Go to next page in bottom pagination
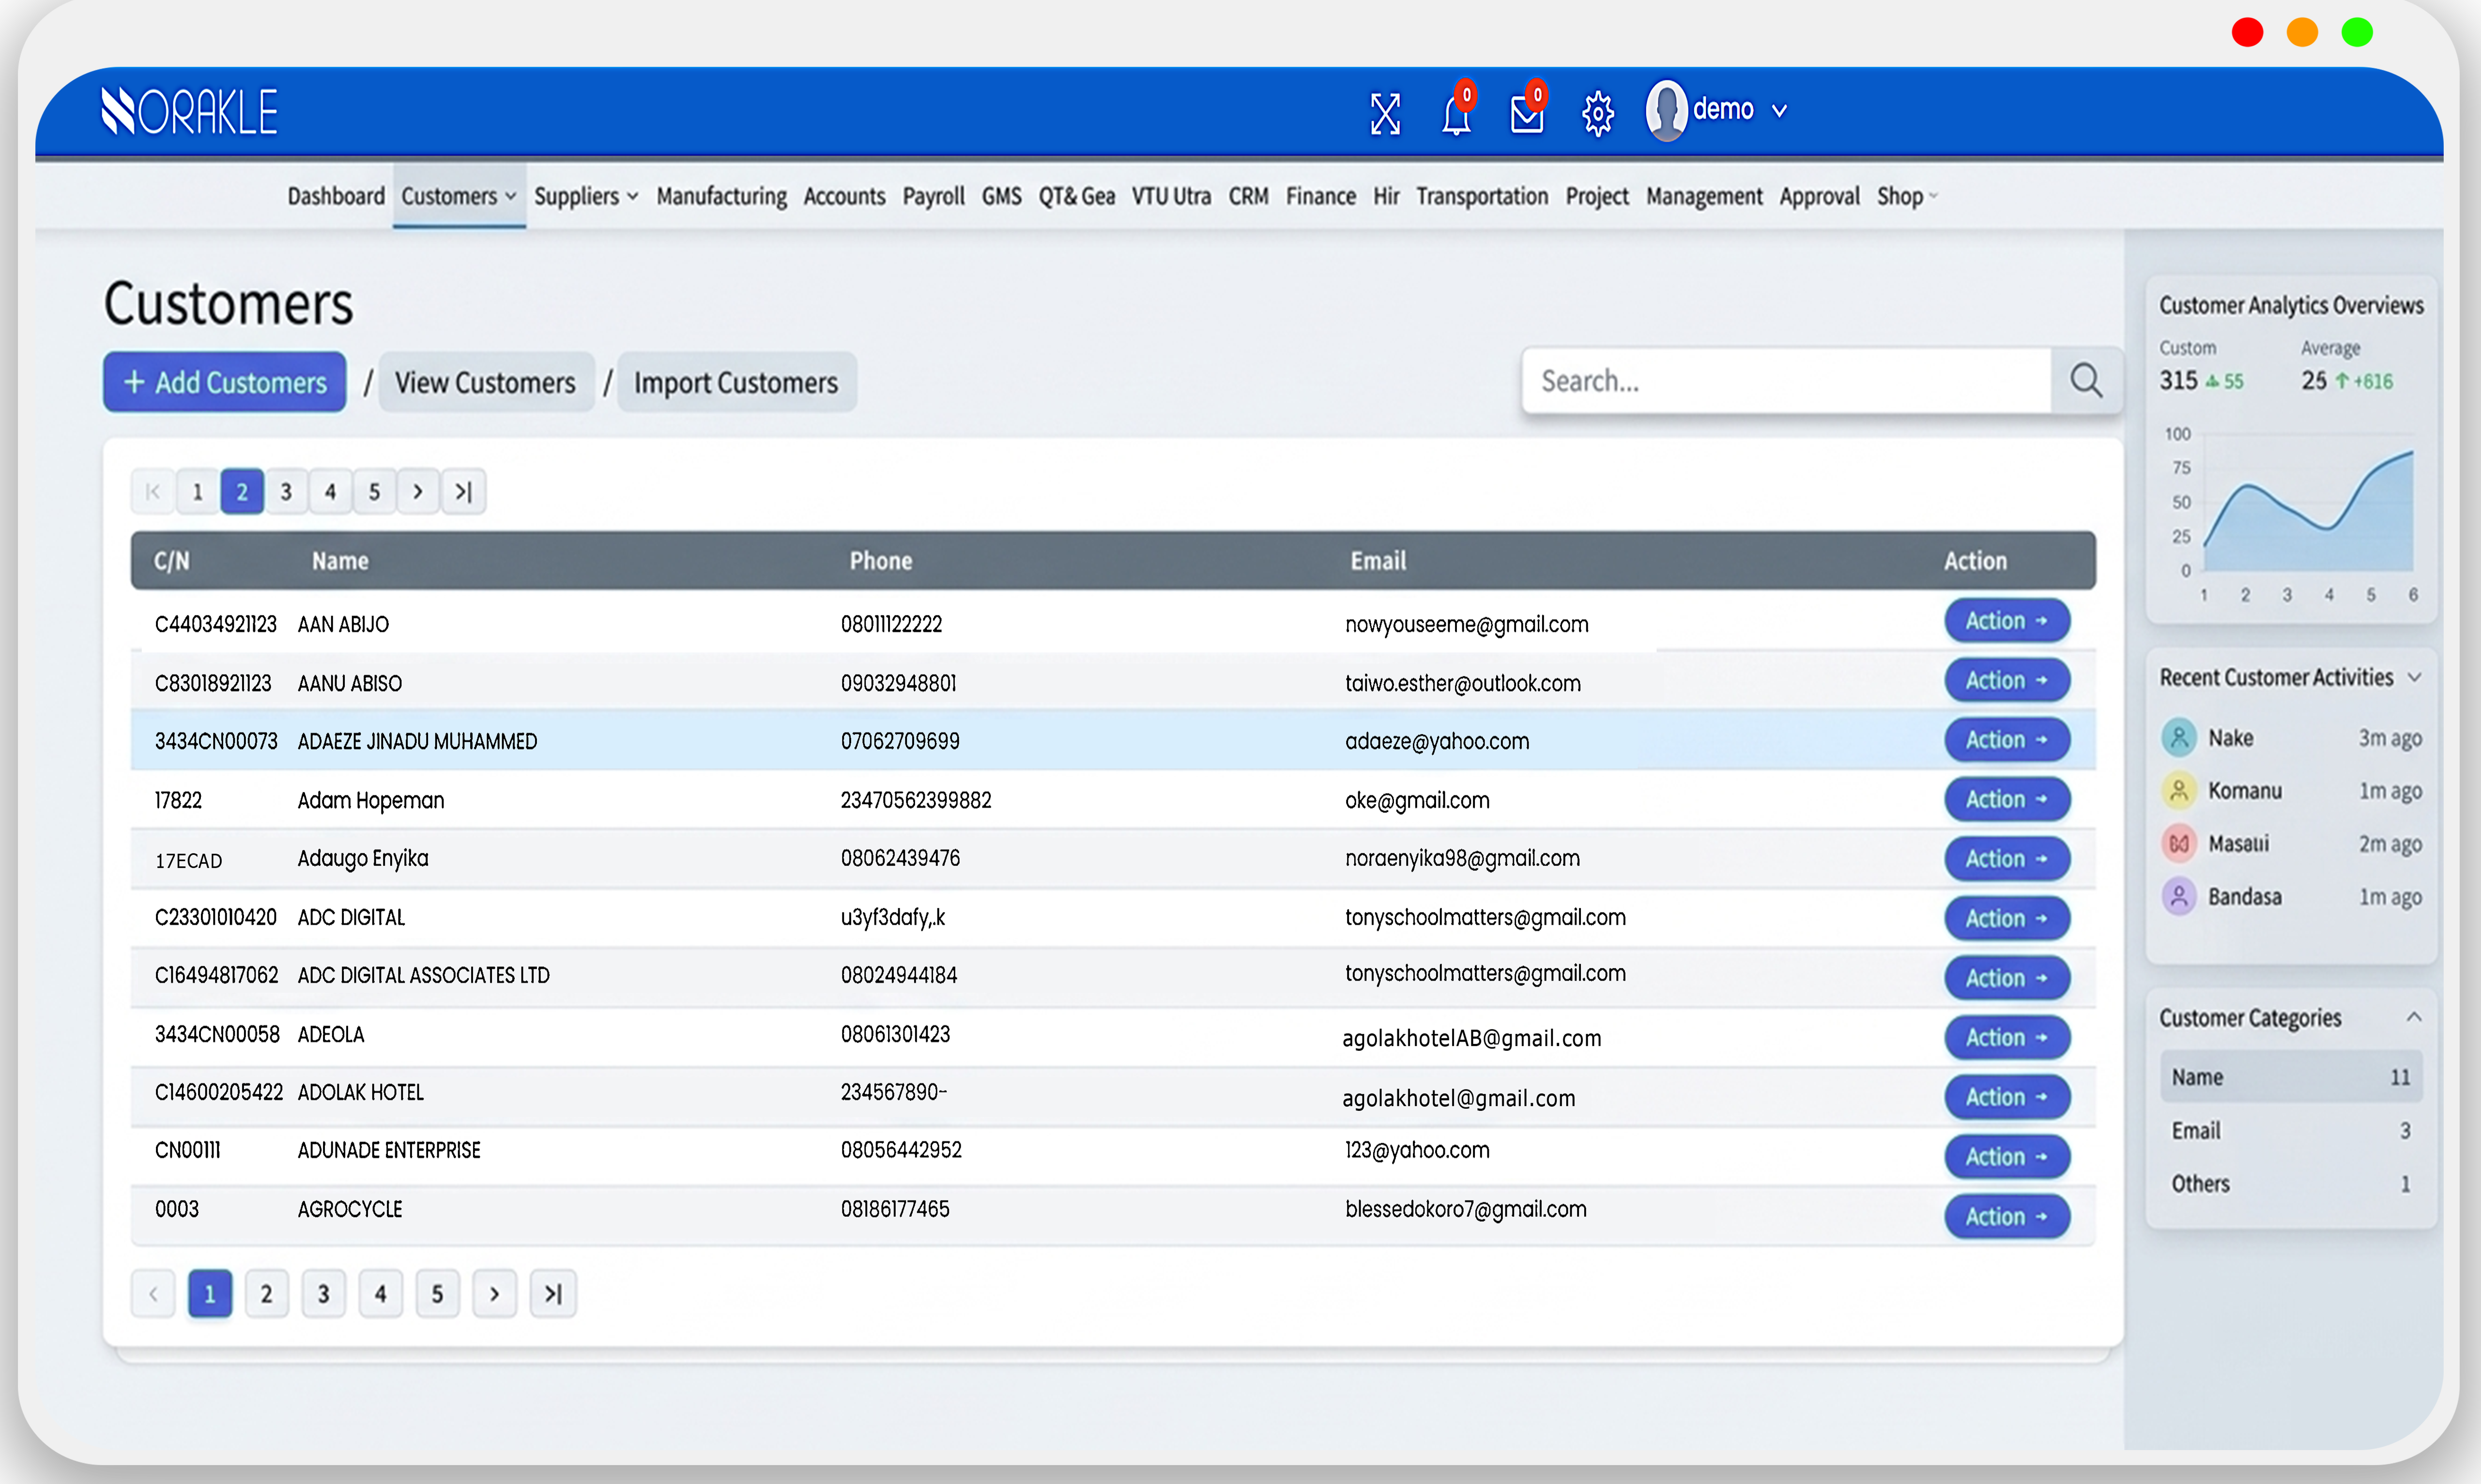 (494, 1294)
